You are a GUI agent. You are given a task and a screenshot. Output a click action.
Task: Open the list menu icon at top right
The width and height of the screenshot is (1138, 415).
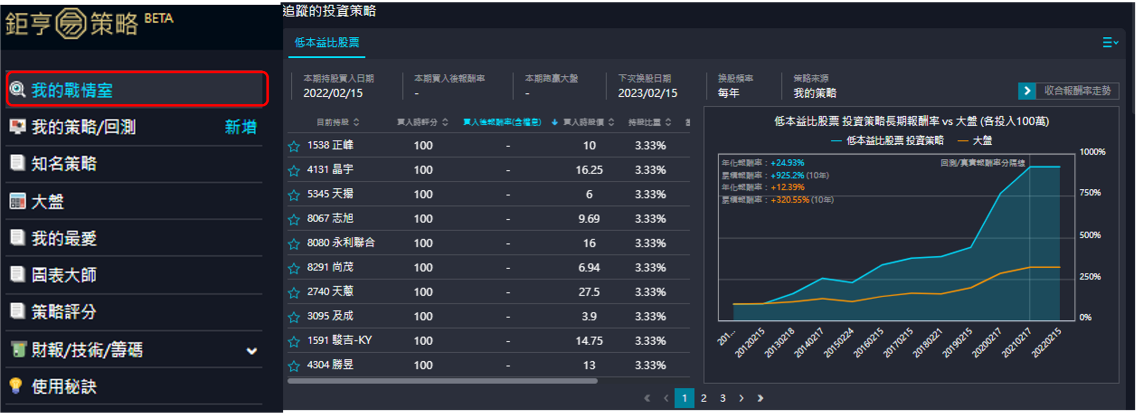click(x=1110, y=43)
